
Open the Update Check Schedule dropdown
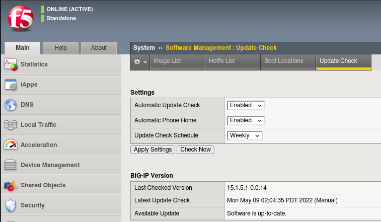[x=245, y=135]
